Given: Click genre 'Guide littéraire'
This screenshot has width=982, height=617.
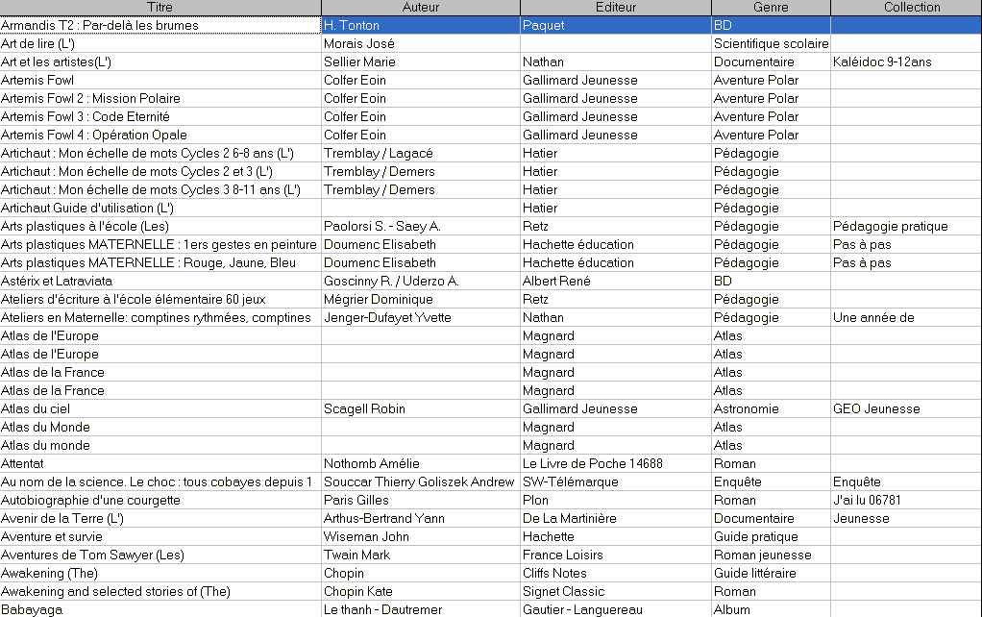Looking at the screenshot, I should [754, 573].
